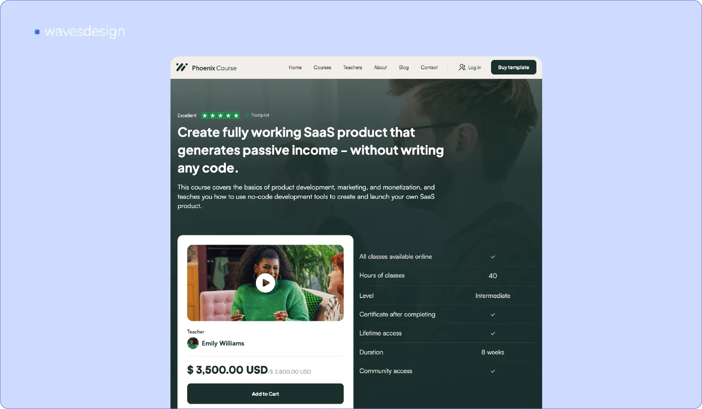The image size is (702, 409).
Task: Go to the Teachers page
Action: point(352,67)
